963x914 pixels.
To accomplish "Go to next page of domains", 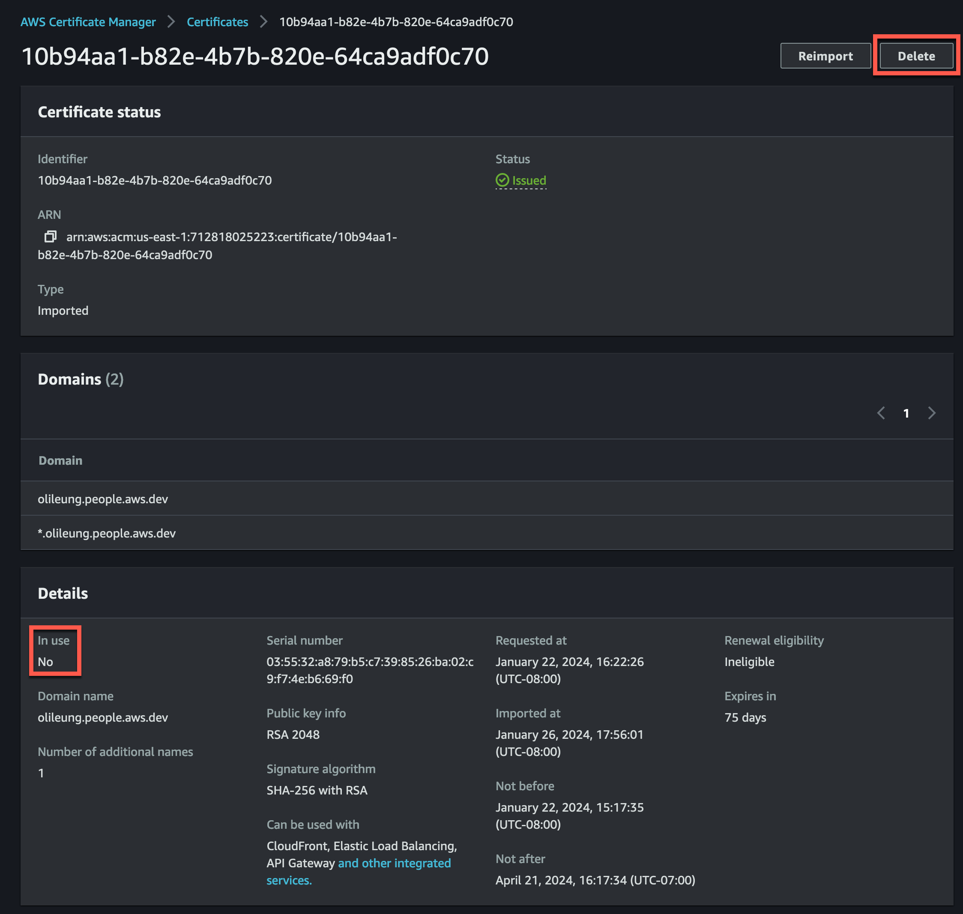I will point(932,413).
